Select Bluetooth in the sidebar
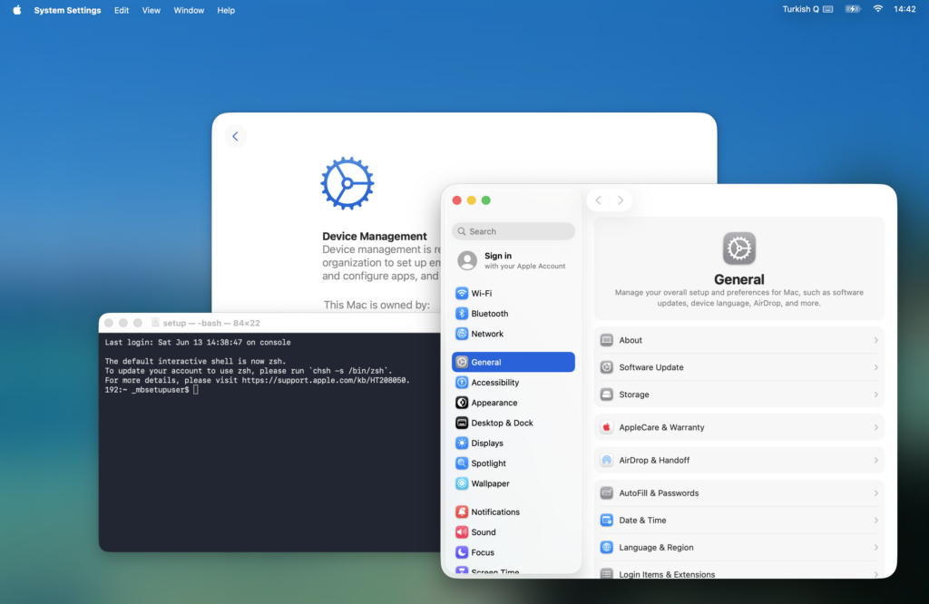The image size is (929, 604). coord(513,313)
